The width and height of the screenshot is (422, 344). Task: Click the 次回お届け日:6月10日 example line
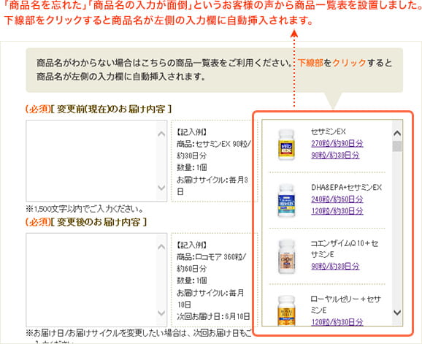coord(213,316)
